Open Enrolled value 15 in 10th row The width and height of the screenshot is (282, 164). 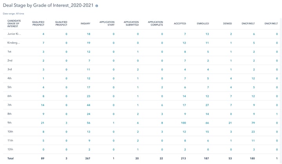(207, 132)
